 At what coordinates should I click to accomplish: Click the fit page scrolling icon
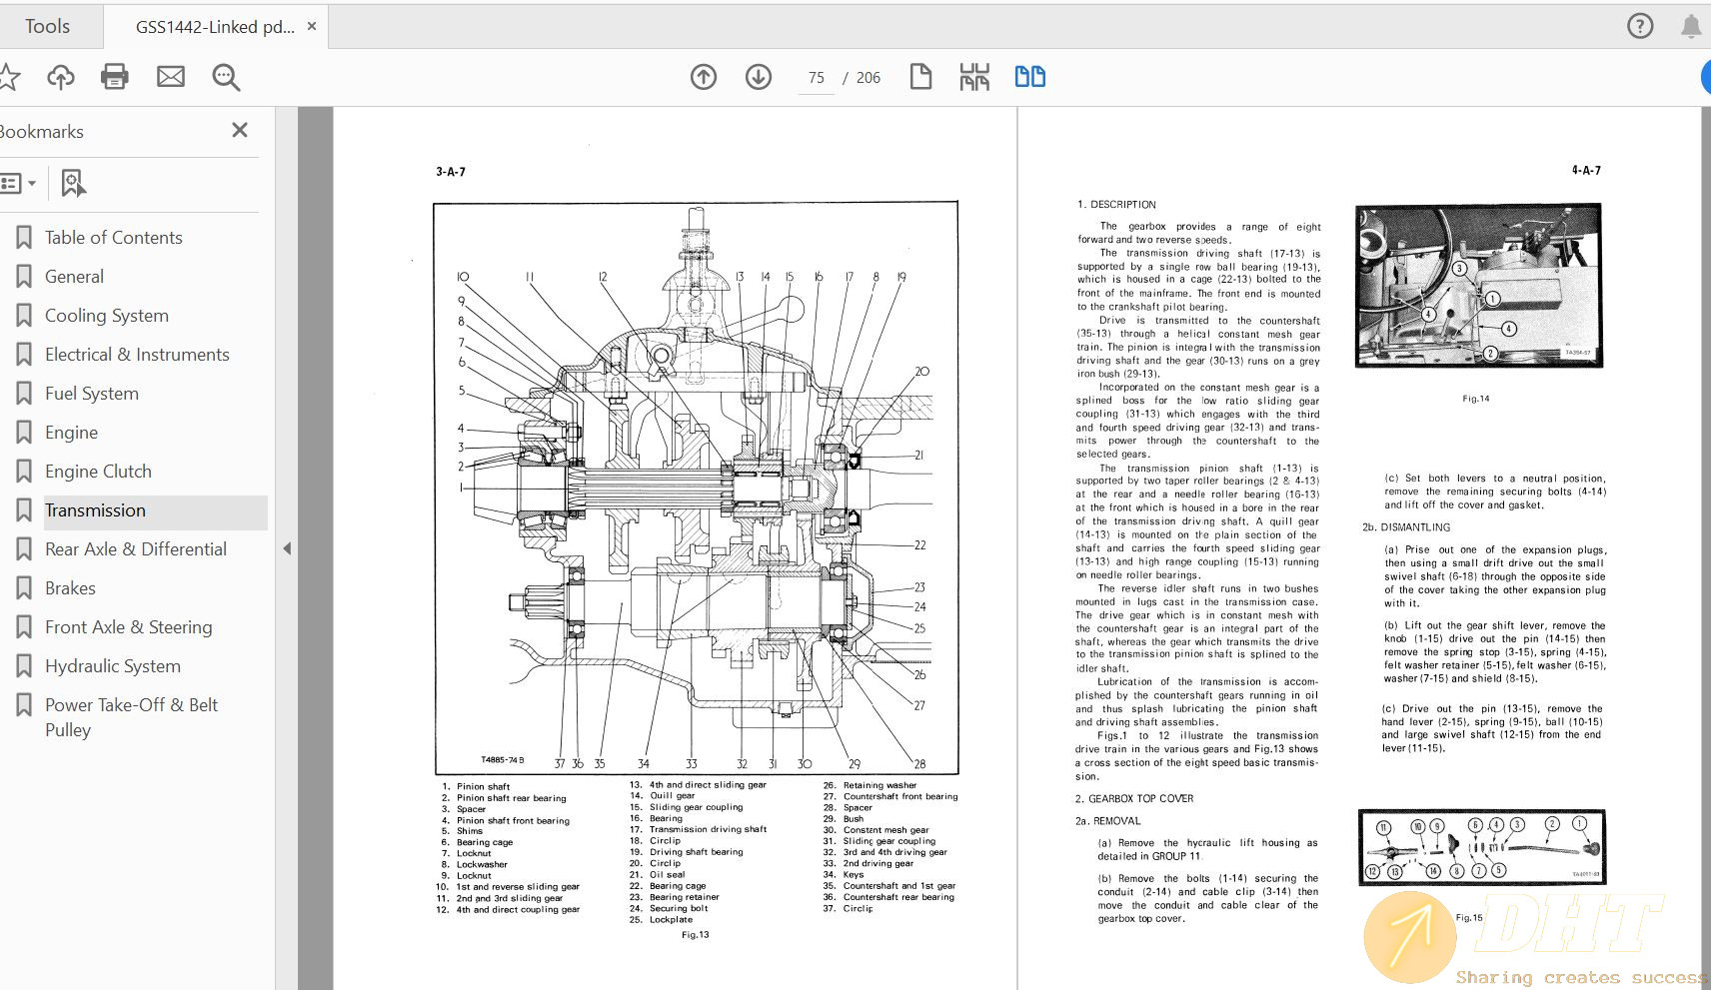tap(974, 77)
